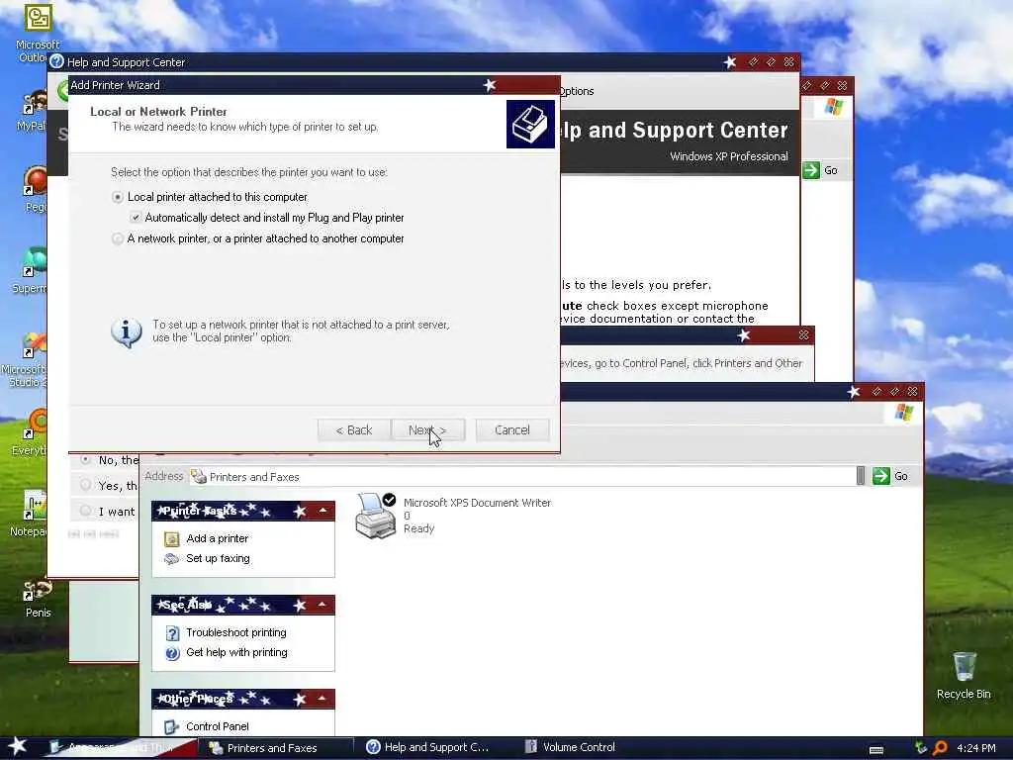Click the Get help with printing icon
Viewport: 1013px width, 760px height.
(x=172, y=653)
